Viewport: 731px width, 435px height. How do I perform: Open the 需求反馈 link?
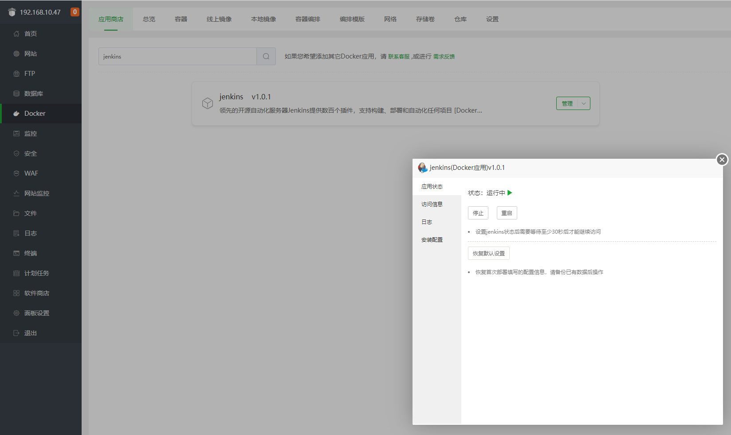pyautogui.click(x=444, y=56)
